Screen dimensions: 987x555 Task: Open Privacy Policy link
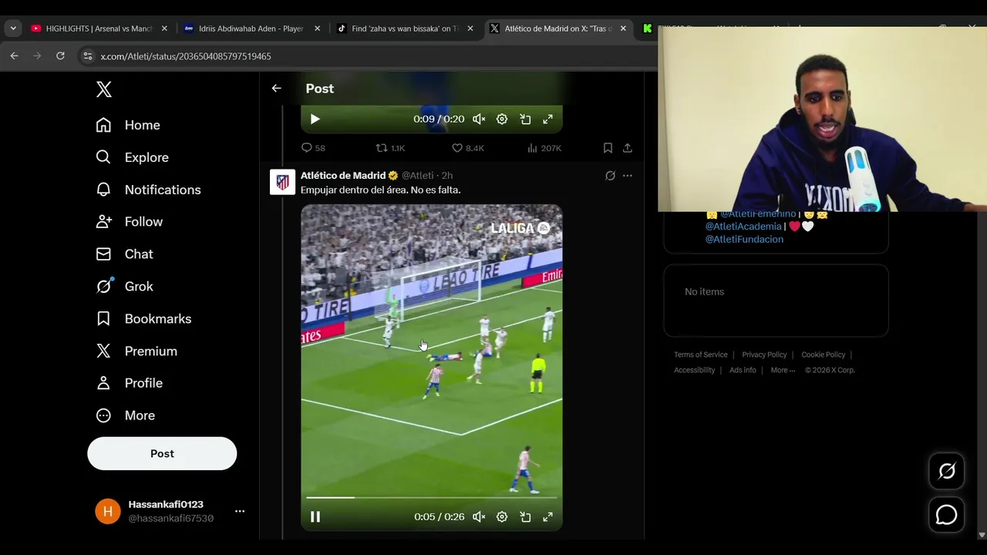(x=764, y=355)
